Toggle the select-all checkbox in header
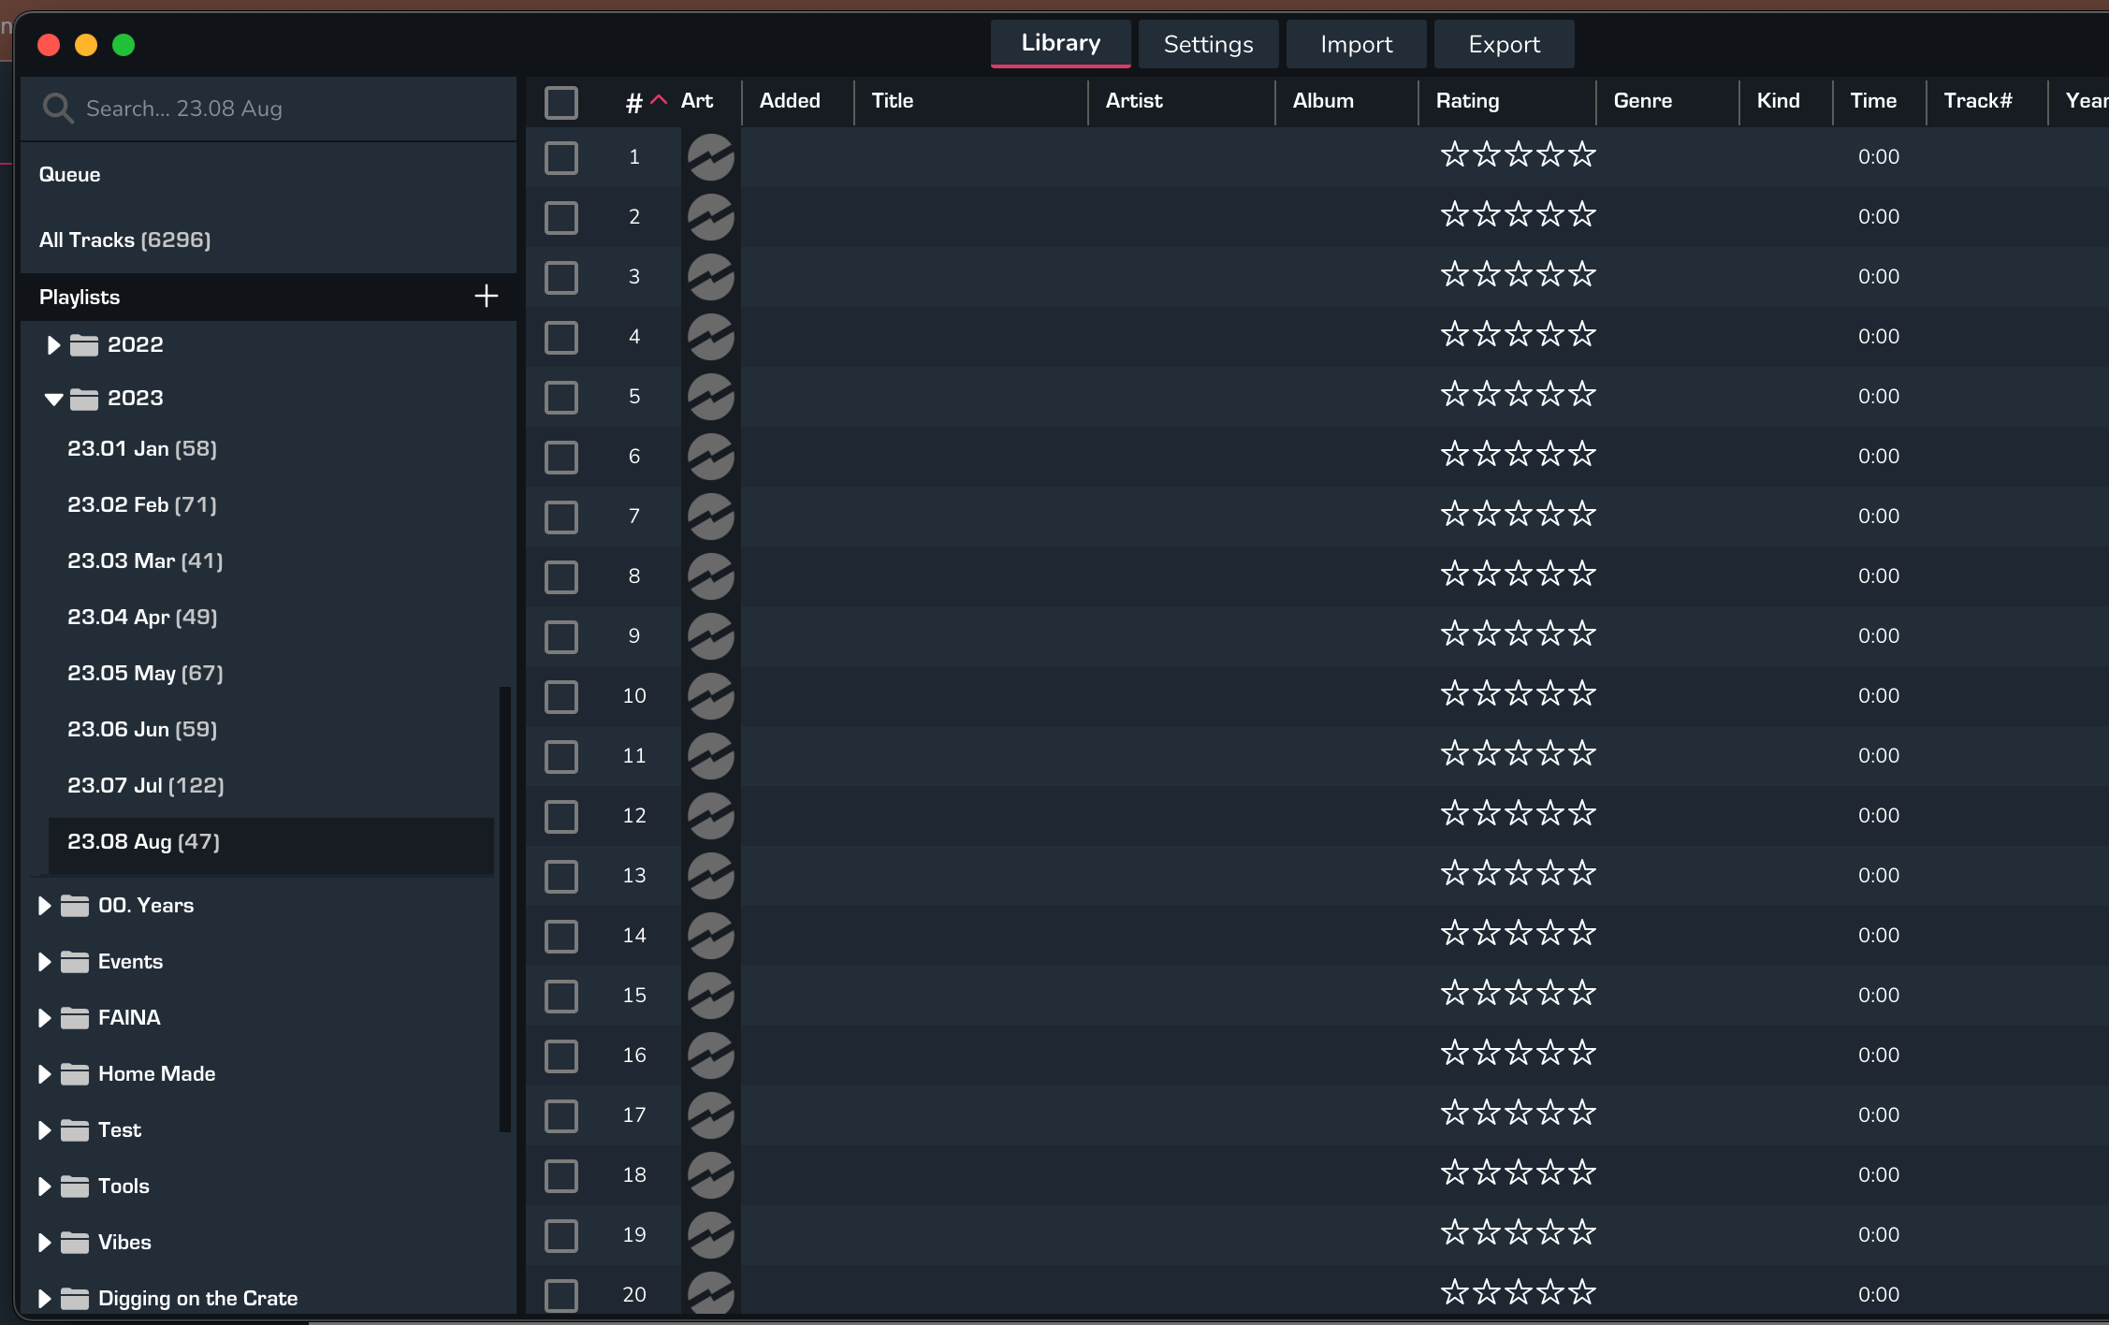Screen dimensions: 2109x1325 click(x=561, y=103)
